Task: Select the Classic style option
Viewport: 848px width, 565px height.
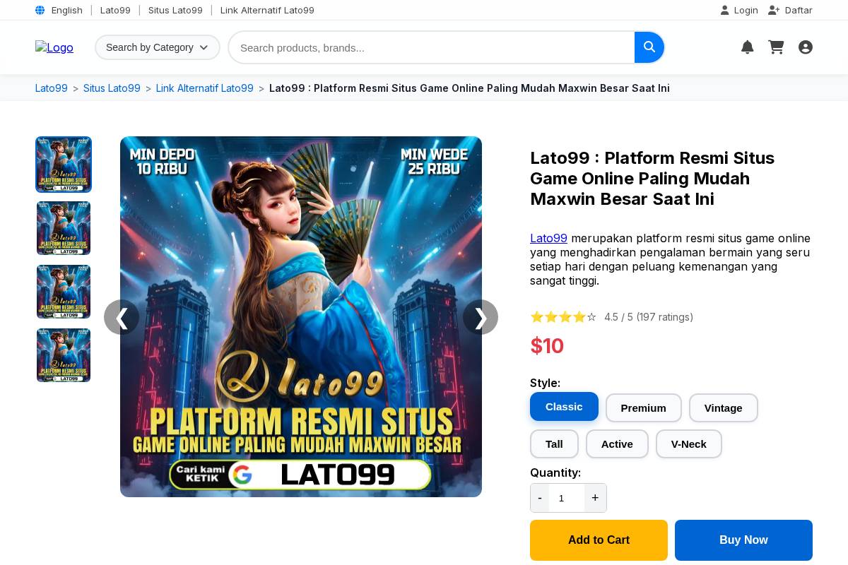Action: pyautogui.click(x=564, y=407)
